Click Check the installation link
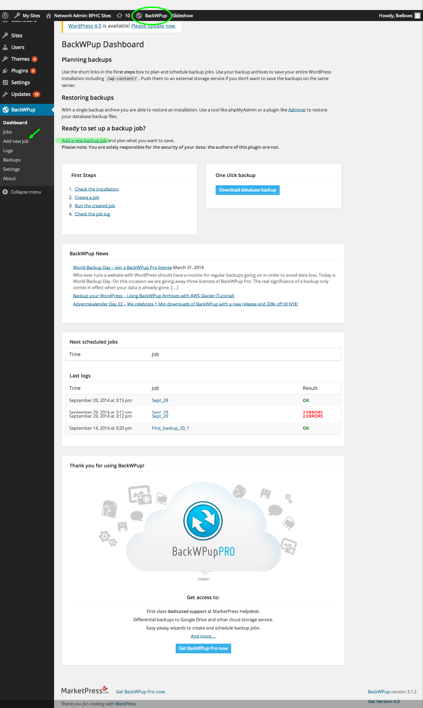The width and height of the screenshot is (423, 708). (96, 189)
